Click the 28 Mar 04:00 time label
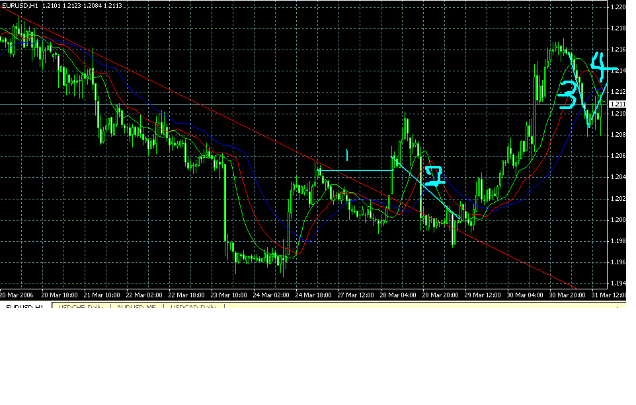Viewport: 636px width, 405px height. pos(398,295)
